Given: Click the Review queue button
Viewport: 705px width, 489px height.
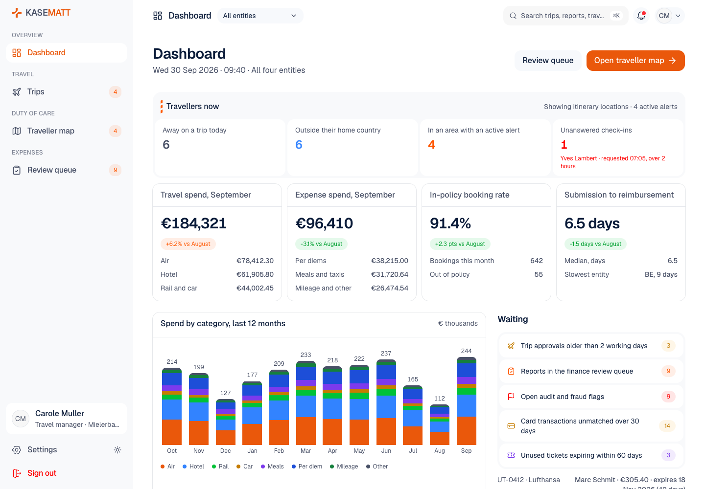Looking at the screenshot, I should 548,61.
